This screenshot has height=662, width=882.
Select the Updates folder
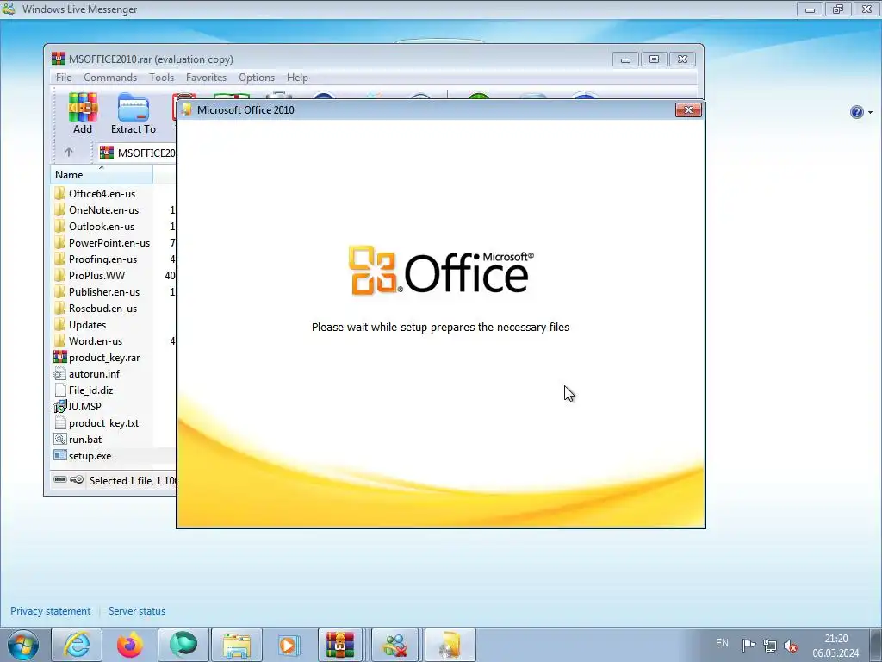(x=87, y=324)
